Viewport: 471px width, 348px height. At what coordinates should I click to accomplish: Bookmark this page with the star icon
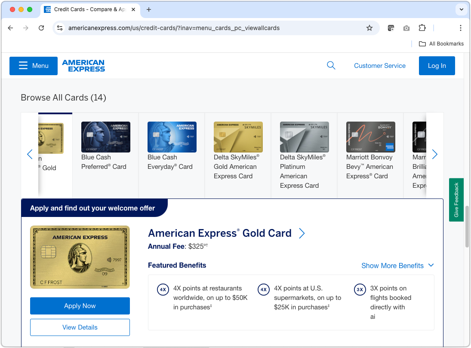point(369,28)
